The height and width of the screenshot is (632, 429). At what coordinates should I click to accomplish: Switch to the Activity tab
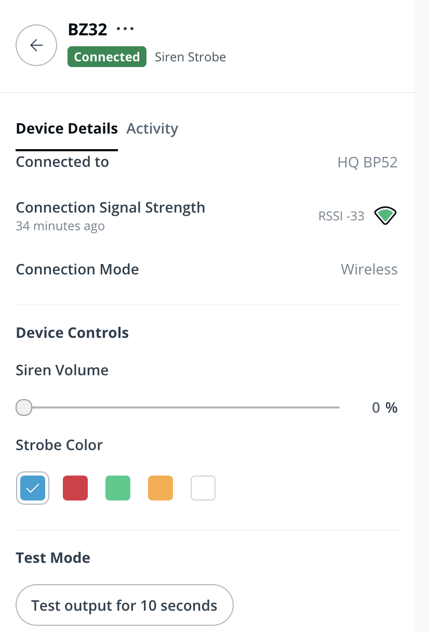[x=152, y=128]
